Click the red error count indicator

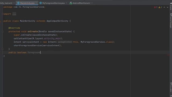click(x=156, y=7)
